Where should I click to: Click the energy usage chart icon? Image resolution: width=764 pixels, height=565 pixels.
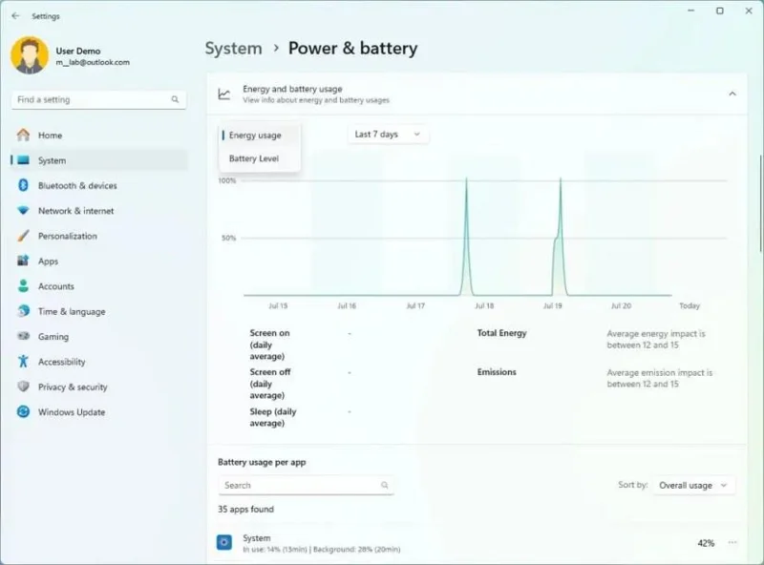(x=224, y=94)
